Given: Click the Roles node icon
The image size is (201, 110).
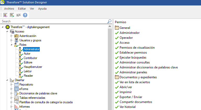Looking at the screenshot, I should point(16,45).
